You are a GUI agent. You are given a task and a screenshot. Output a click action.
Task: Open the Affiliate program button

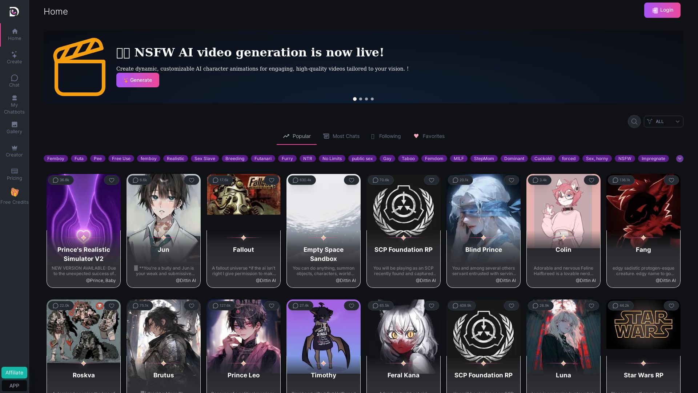[14, 373]
